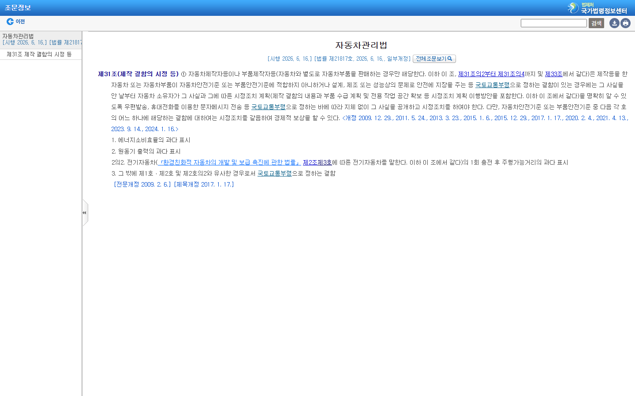
Task: Open 국토교통부령 link in item 3
Action: 275,173
